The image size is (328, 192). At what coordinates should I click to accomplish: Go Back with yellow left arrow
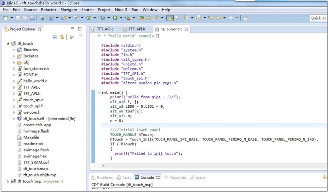click(x=218, y=18)
